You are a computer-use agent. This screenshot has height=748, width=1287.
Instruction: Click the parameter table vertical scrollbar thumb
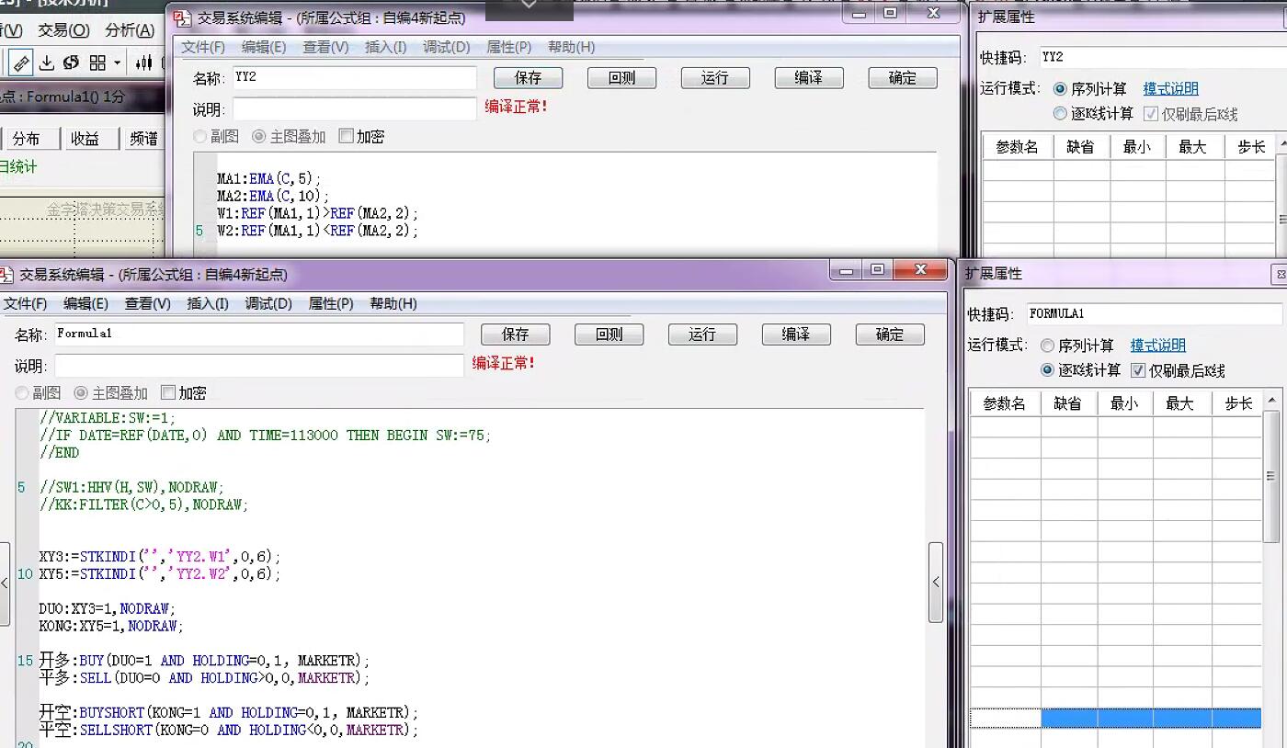pos(1271,477)
